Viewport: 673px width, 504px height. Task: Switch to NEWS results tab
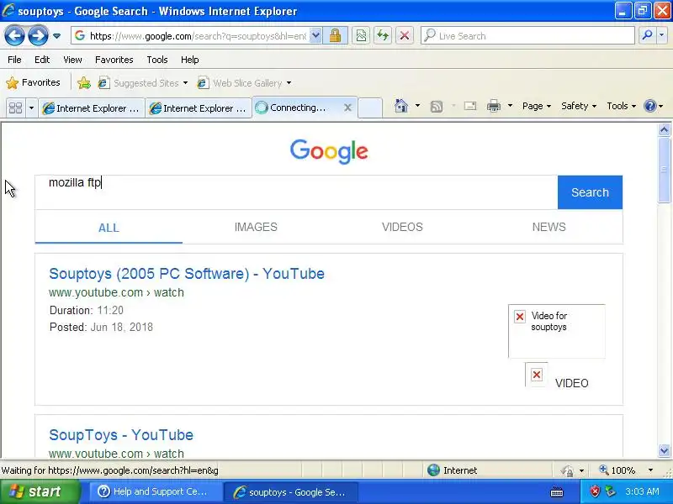coord(549,227)
